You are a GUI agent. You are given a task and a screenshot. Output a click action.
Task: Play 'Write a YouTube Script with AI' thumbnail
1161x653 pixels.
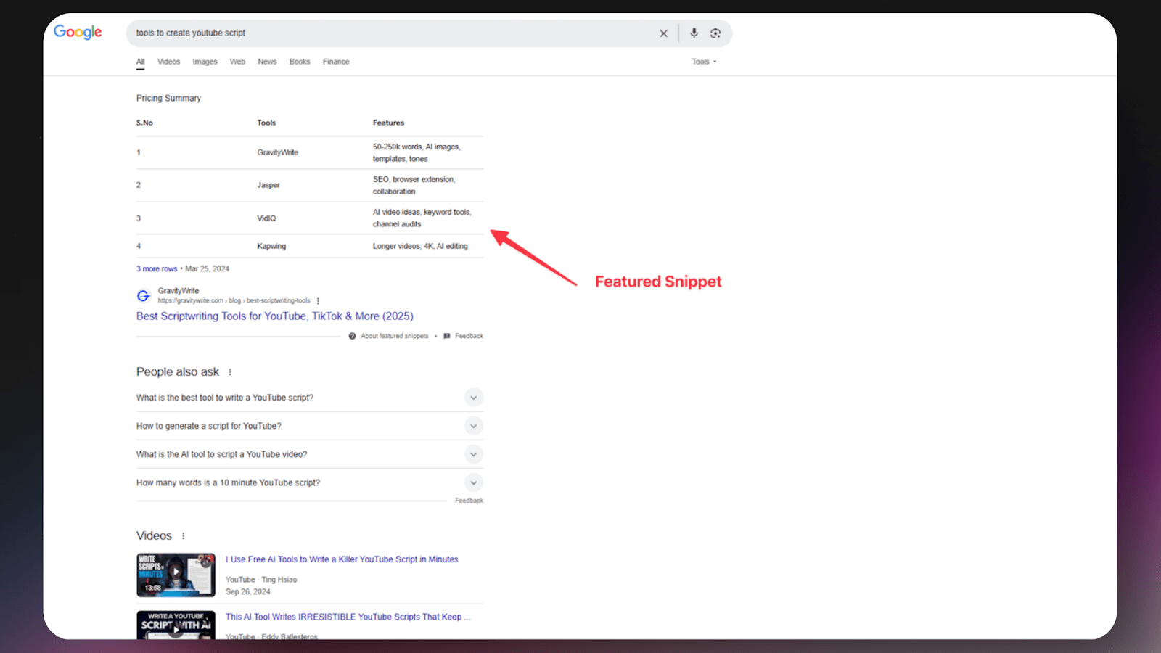[176, 625]
